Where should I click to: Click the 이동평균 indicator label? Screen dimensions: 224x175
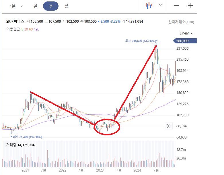coord(13,29)
